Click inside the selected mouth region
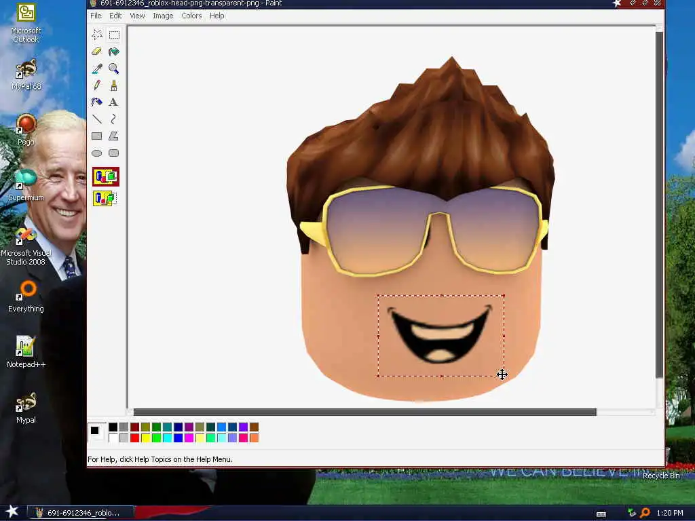 (440, 336)
